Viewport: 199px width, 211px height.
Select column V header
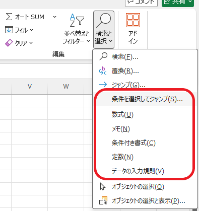click(x=30, y=87)
